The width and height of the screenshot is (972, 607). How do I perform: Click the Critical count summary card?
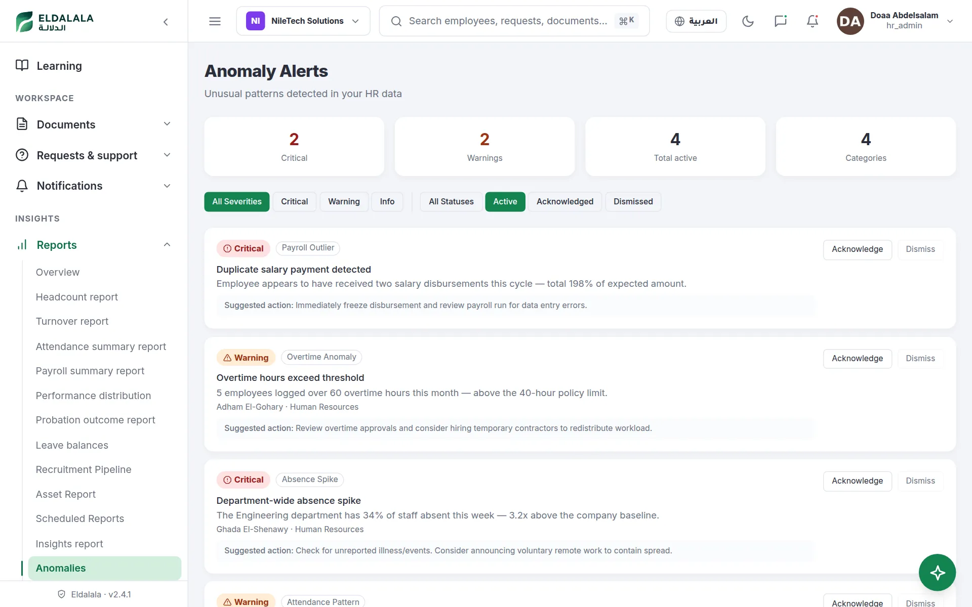(294, 147)
